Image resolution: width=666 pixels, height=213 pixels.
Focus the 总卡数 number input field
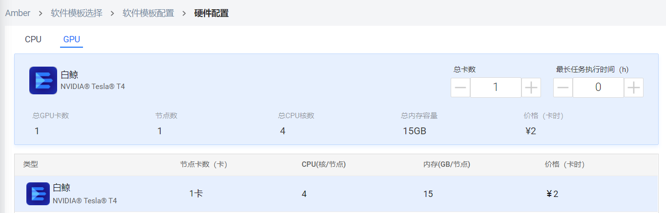click(496, 88)
